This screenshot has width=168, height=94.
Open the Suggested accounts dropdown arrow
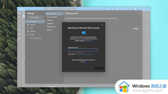point(96,50)
